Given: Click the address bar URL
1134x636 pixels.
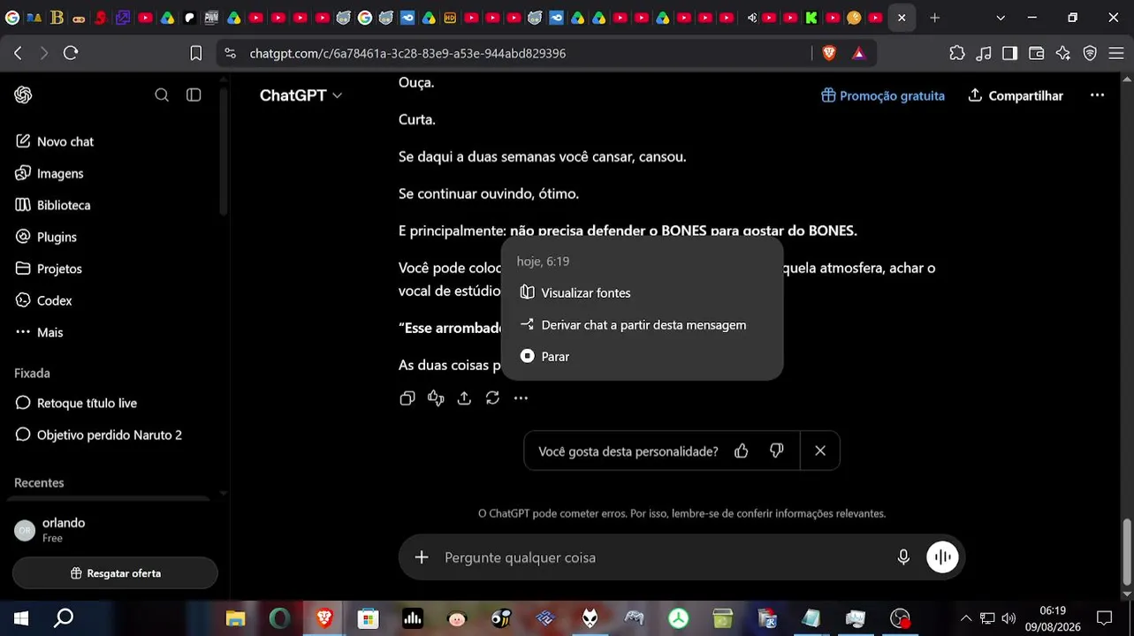Looking at the screenshot, I should (407, 53).
